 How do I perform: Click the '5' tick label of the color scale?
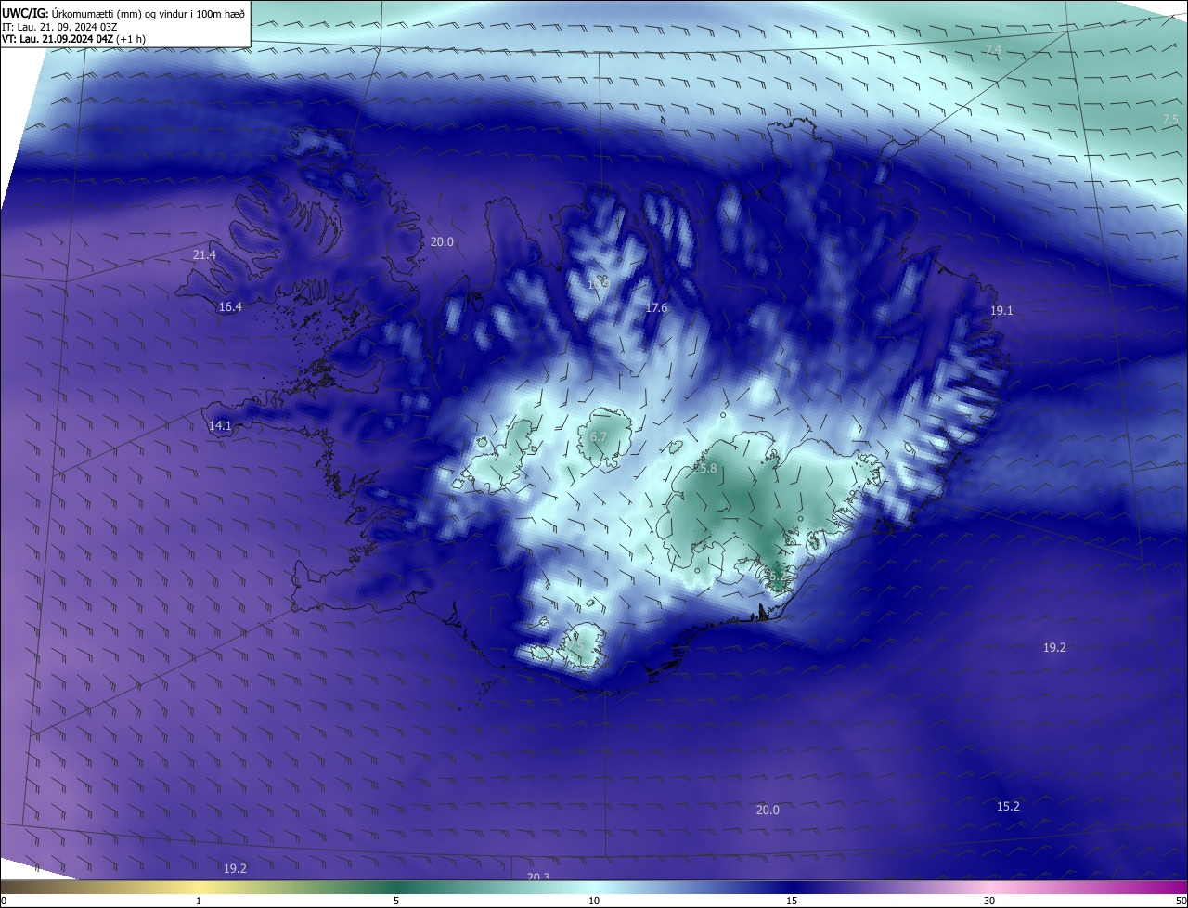(x=396, y=901)
